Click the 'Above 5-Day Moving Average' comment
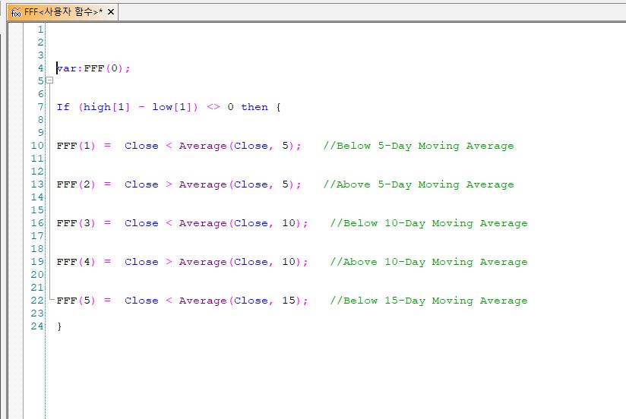Viewport: 626px width, 419px height. click(x=418, y=184)
